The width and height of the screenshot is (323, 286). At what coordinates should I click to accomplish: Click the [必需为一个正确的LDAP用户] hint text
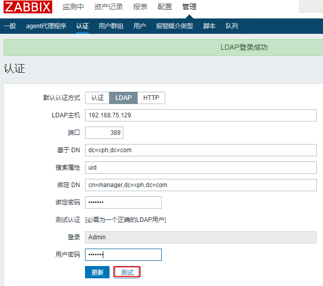pos(125,220)
